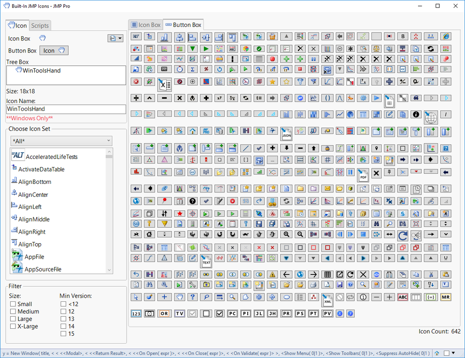Screen dimensions: 465x358
Task: Click the MR labeled icon button
Action: (x=445, y=297)
